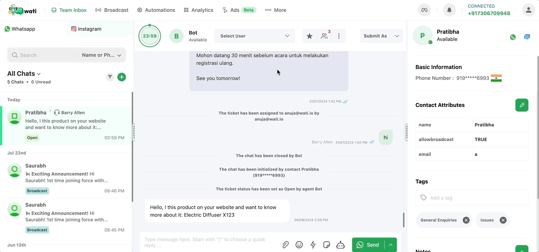Remove the Issues tag
This screenshot has width=539, height=252.
tap(503, 220)
